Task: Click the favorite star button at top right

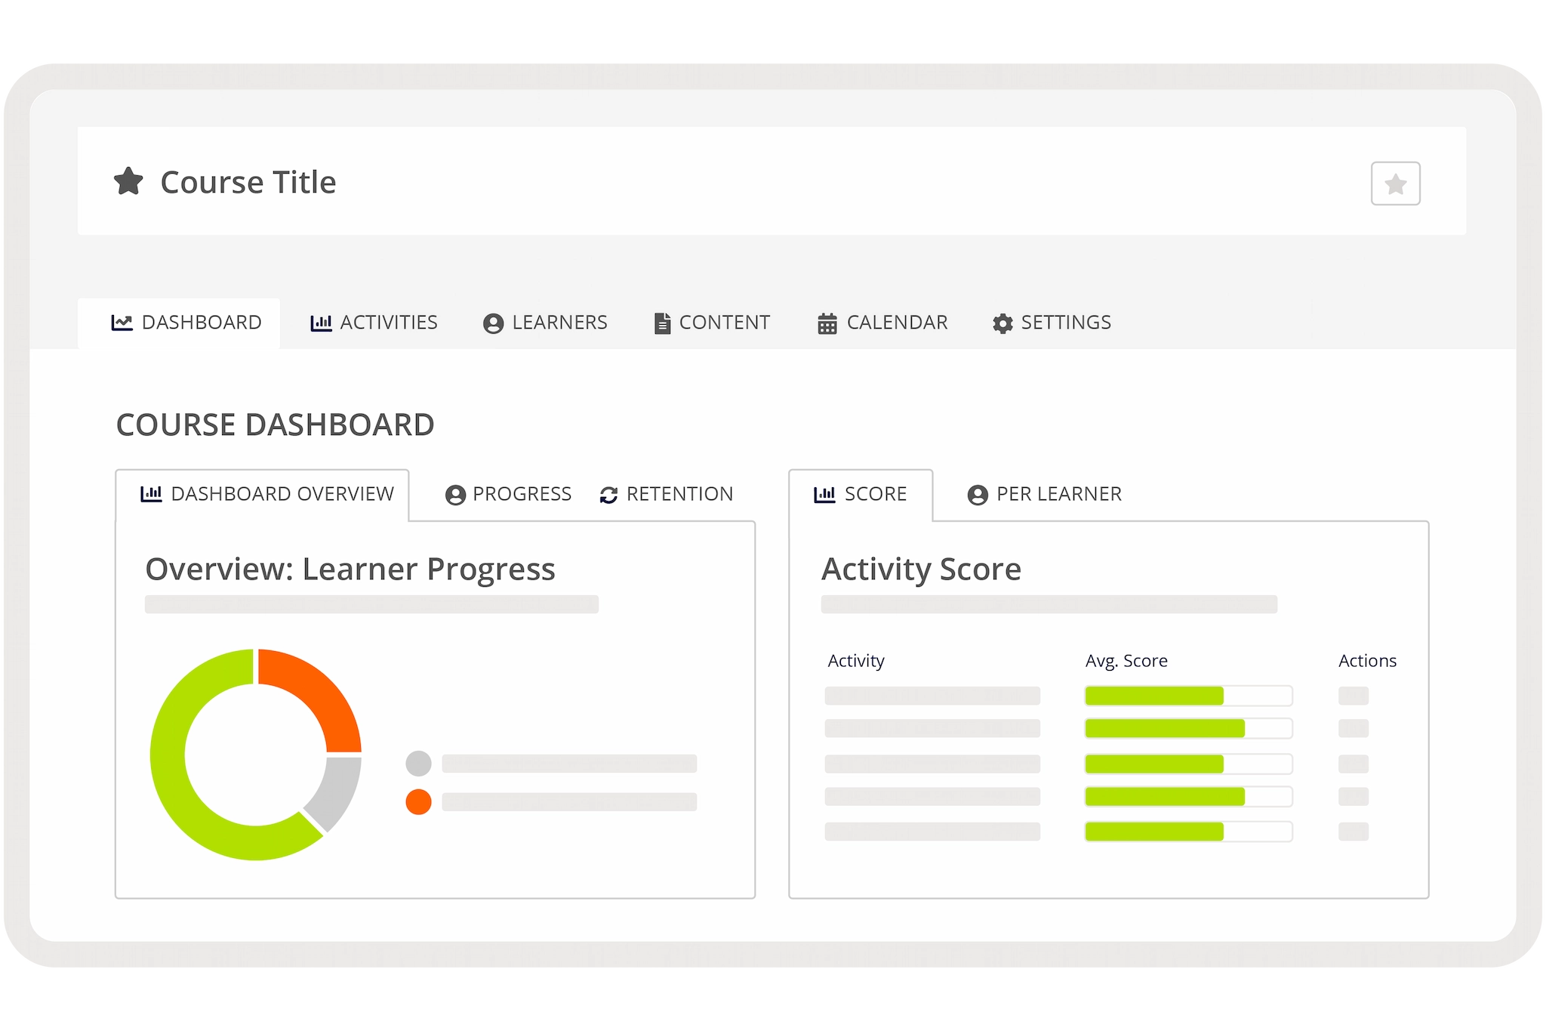Action: [1395, 184]
